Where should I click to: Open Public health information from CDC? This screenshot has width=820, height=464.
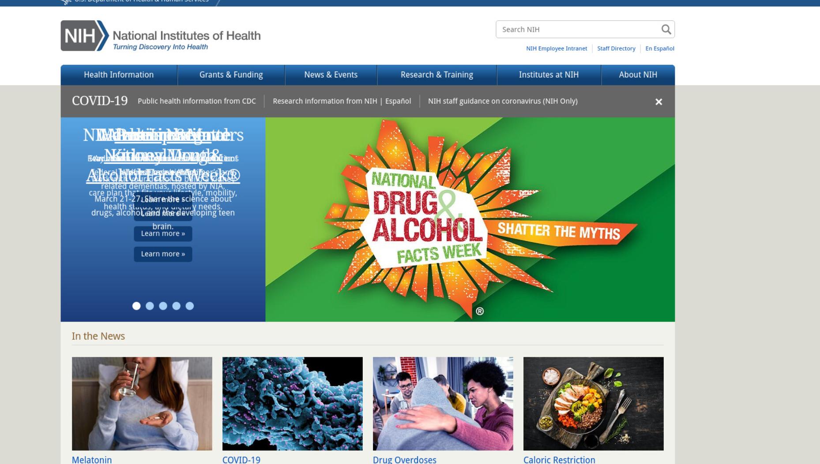pos(197,101)
